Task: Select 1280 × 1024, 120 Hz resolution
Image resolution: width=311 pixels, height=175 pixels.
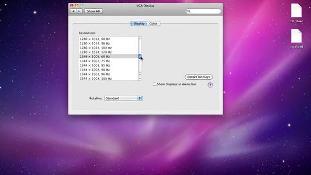Action: point(109,52)
